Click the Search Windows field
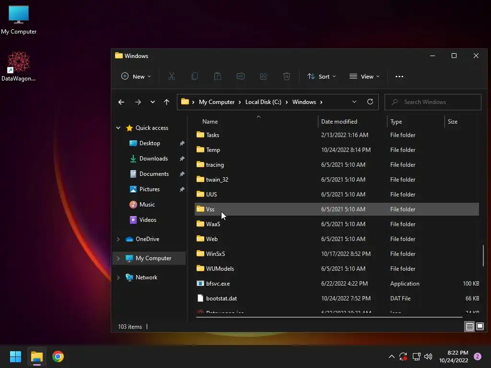Image resolution: width=491 pixels, height=368 pixels. [433, 102]
